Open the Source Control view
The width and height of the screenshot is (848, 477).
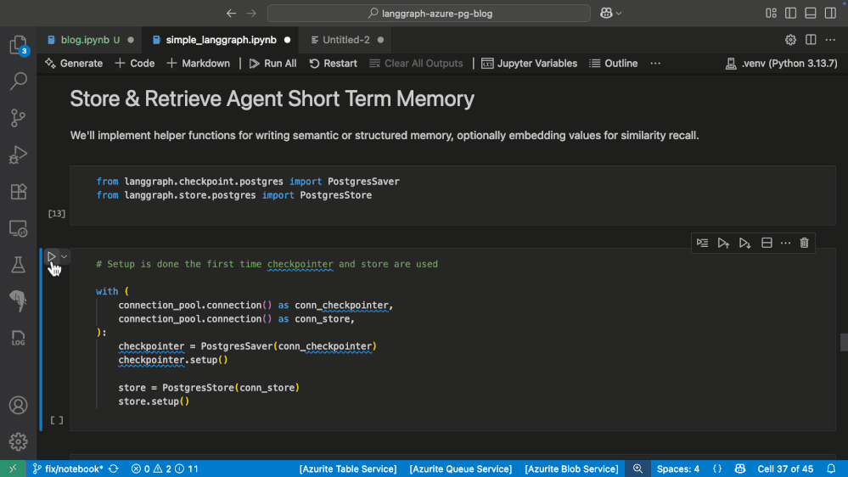click(x=18, y=118)
